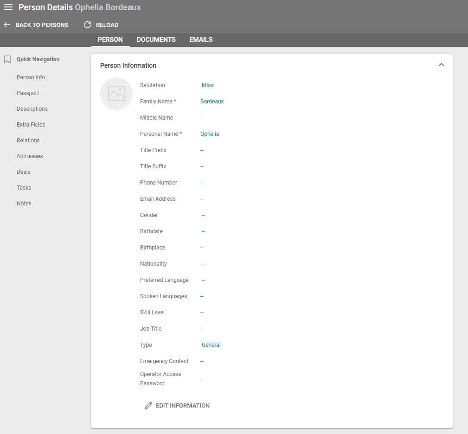Click the pencil edit icon
Image resolution: width=468 pixels, height=434 pixels.
[148, 406]
